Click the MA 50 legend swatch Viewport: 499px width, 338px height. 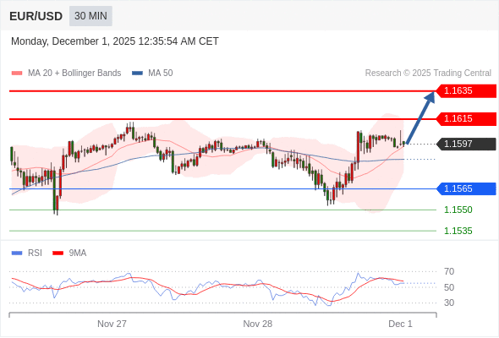click(x=137, y=74)
